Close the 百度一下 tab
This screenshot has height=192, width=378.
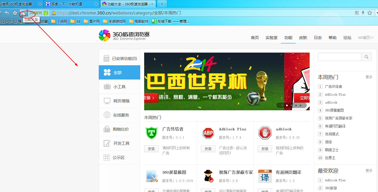click(x=96, y=4)
